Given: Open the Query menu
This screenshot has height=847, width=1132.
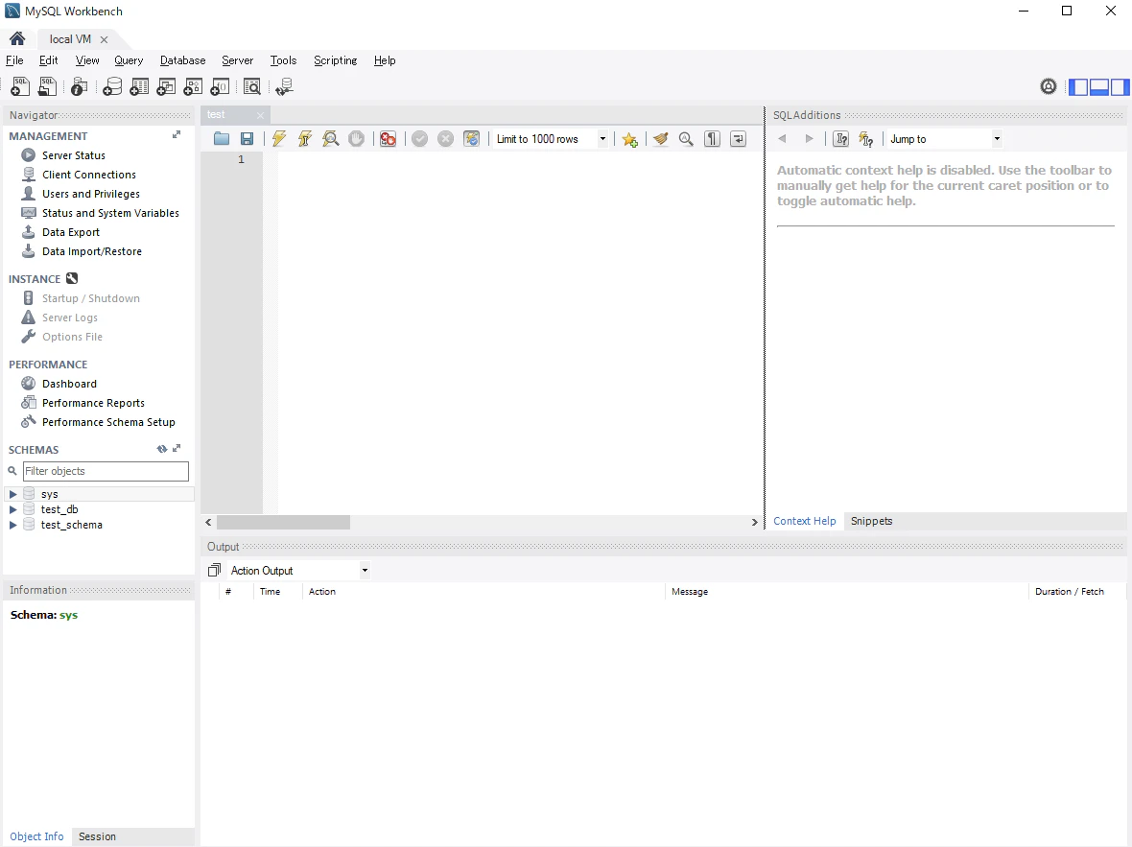Looking at the screenshot, I should [129, 60].
